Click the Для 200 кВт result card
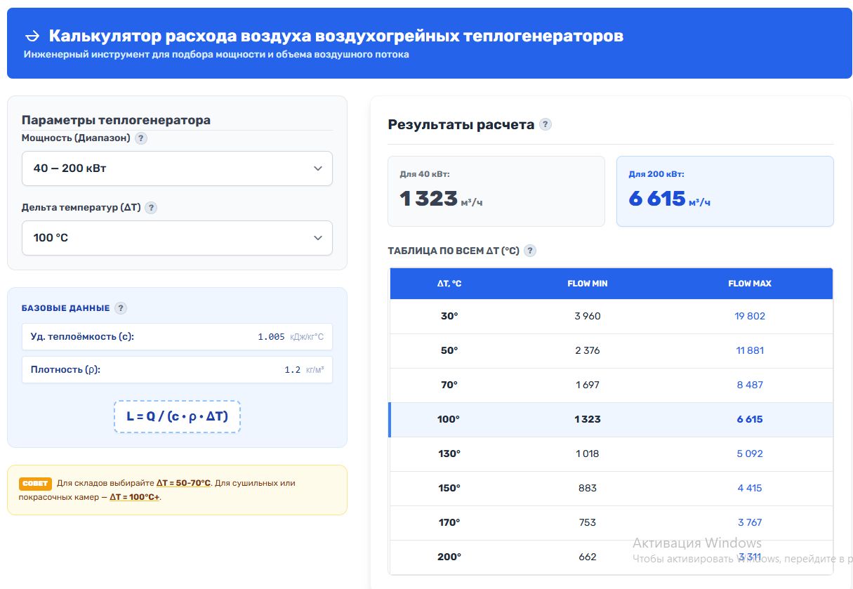Image resolution: width=853 pixels, height=589 pixels. click(725, 191)
